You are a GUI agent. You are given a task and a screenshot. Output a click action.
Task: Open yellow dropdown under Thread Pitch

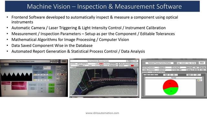(35, 75)
